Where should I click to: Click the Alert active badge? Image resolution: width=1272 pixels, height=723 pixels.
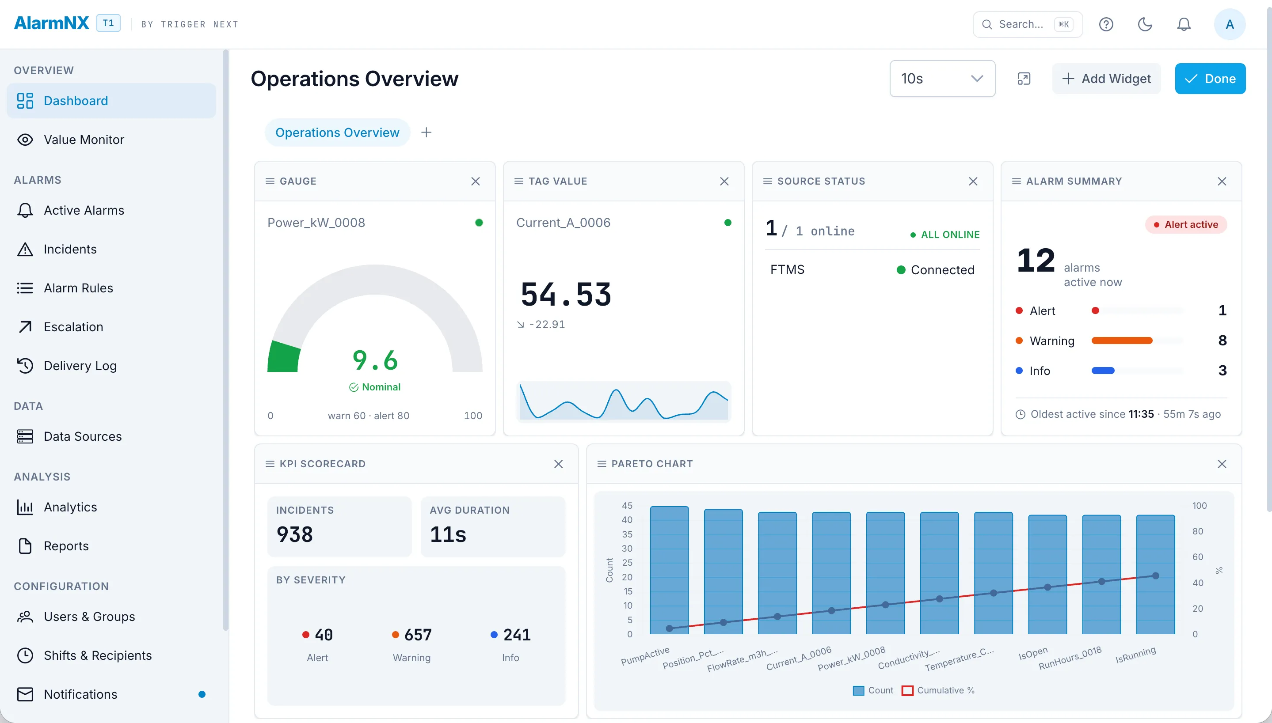pos(1185,224)
